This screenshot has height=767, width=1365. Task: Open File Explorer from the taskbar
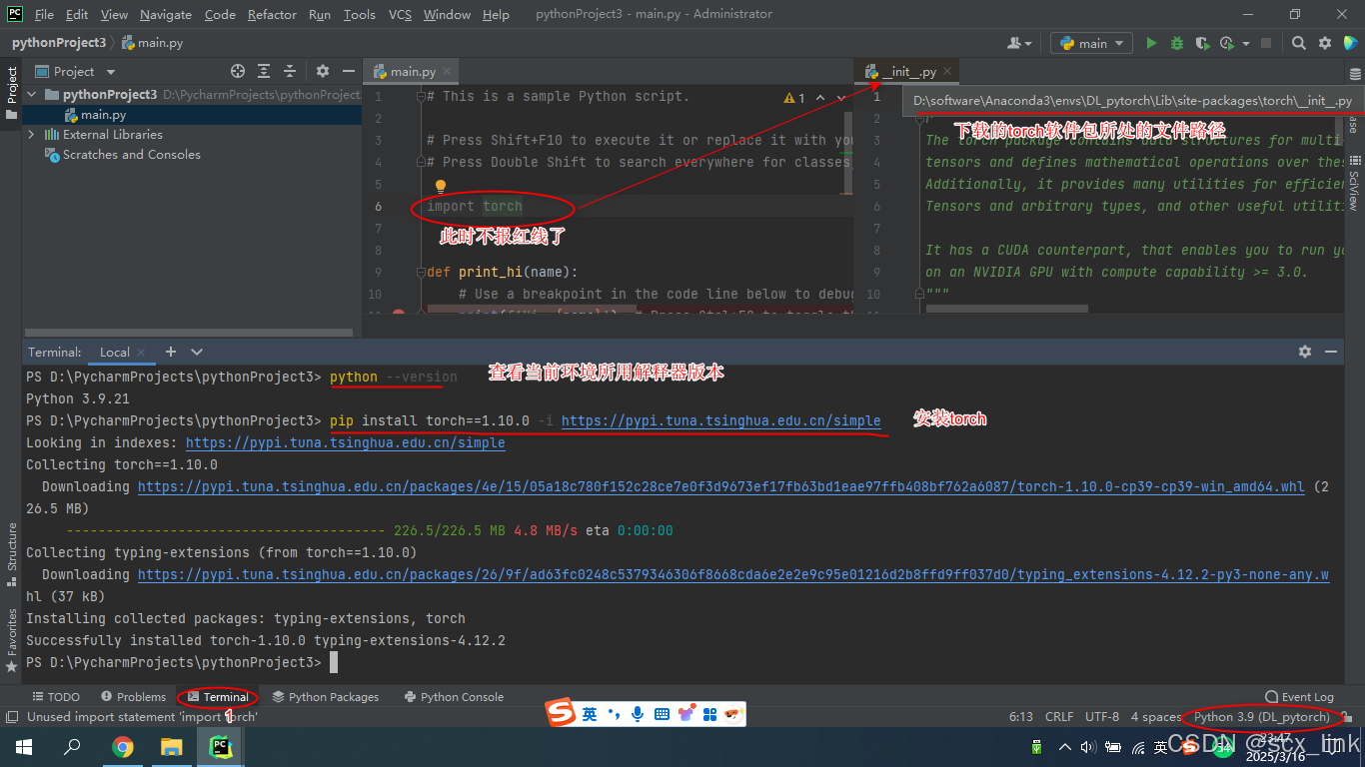(172, 746)
